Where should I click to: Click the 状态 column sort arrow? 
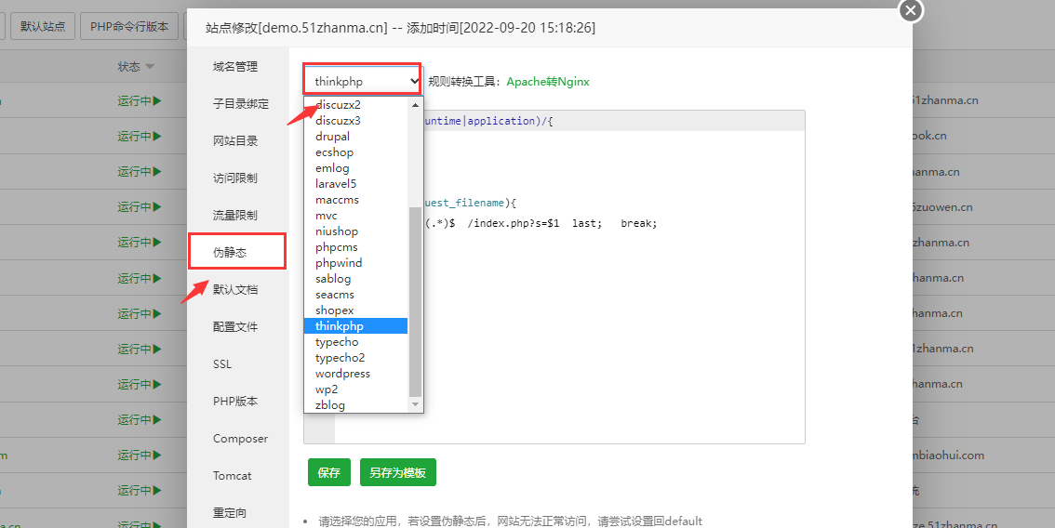click(x=150, y=67)
